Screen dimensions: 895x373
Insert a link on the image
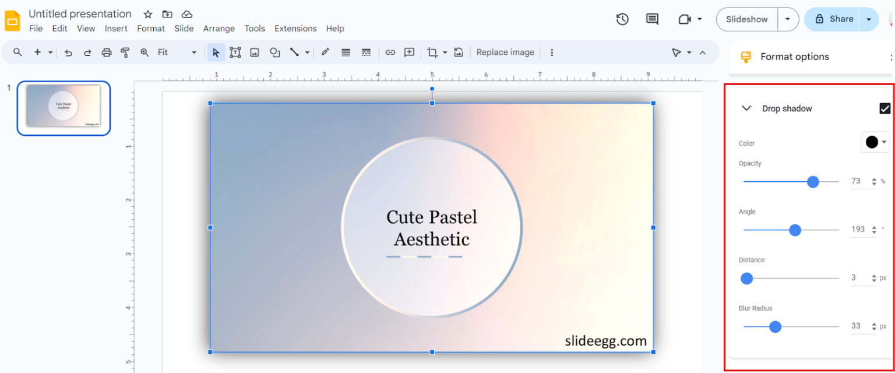click(390, 52)
